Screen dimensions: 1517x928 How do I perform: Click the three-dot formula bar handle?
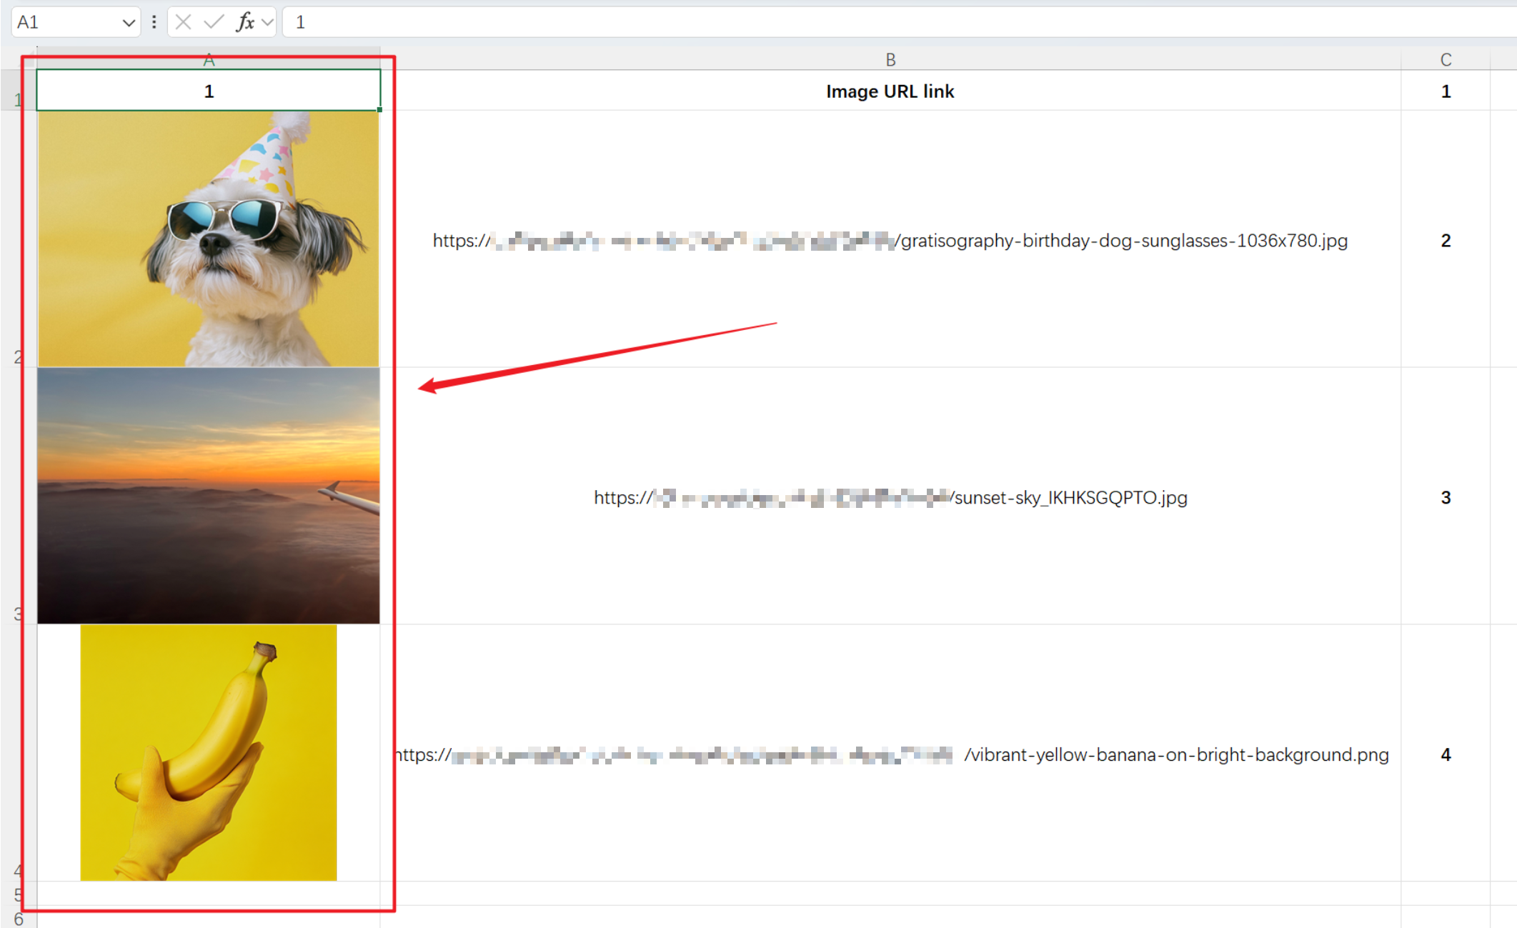point(154,22)
